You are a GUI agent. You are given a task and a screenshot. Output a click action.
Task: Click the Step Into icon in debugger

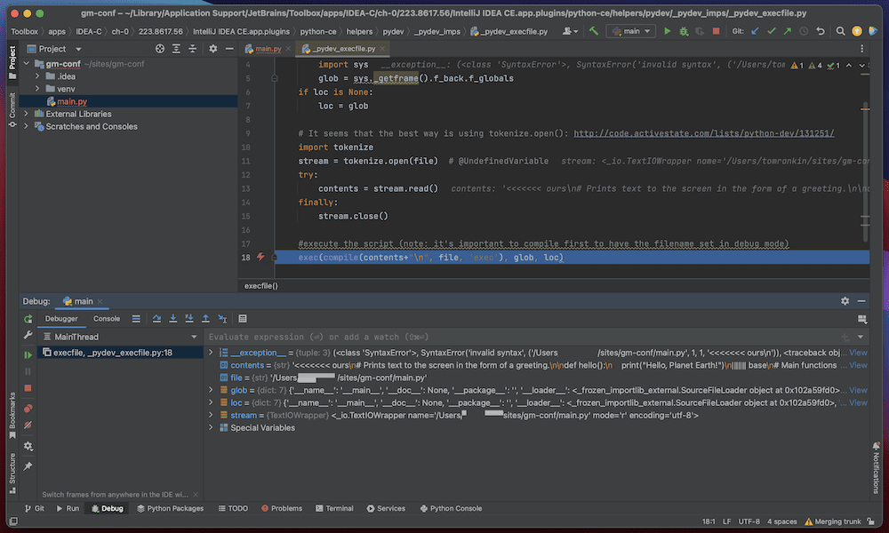[x=173, y=318]
